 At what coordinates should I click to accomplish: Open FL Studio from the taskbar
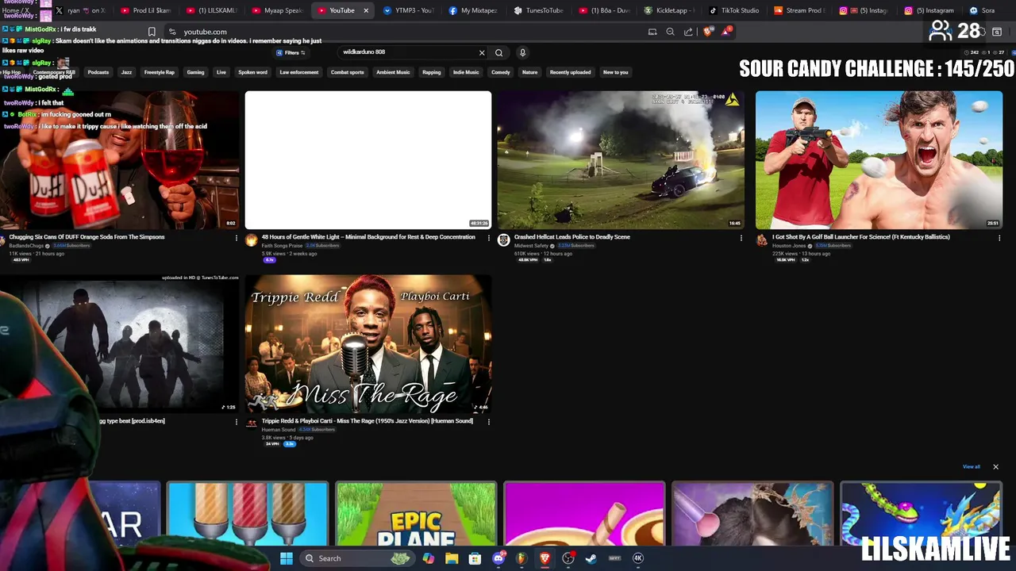[521, 558]
